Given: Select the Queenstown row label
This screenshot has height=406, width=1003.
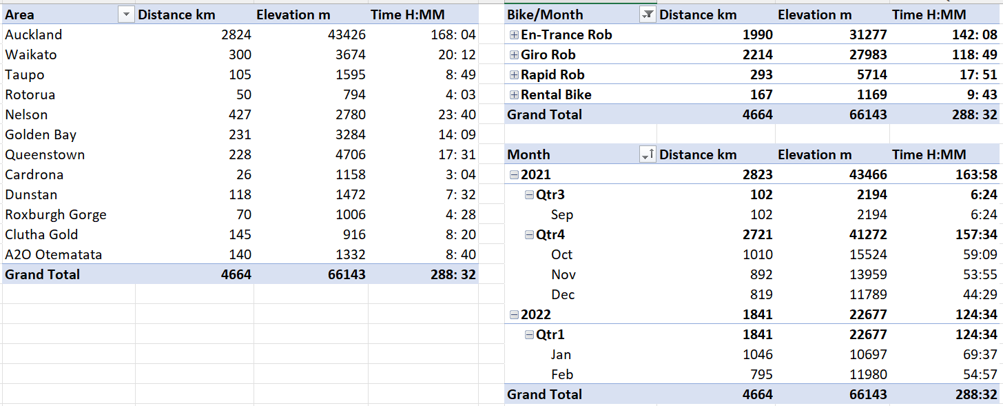Looking at the screenshot, I should (x=40, y=155).
